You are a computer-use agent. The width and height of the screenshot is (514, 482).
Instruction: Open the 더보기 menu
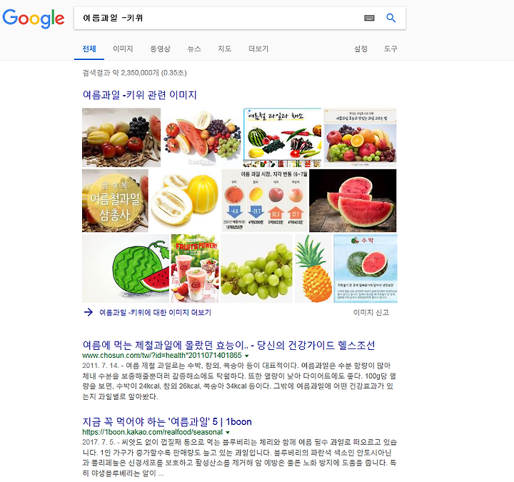click(x=258, y=49)
